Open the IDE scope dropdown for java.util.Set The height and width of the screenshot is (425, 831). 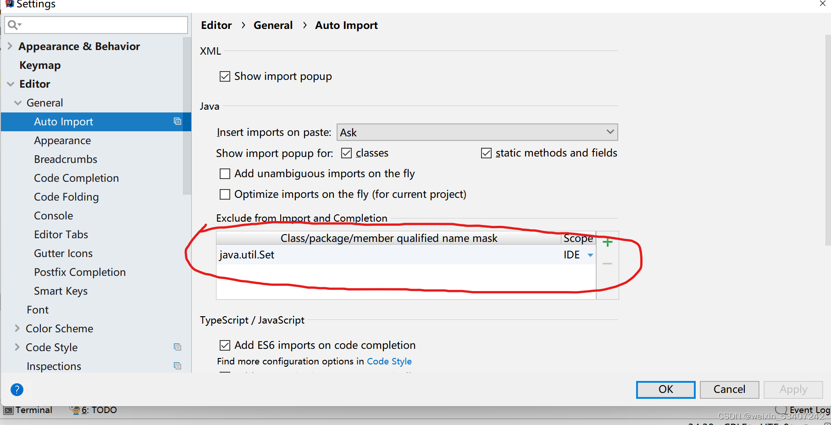point(590,255)
